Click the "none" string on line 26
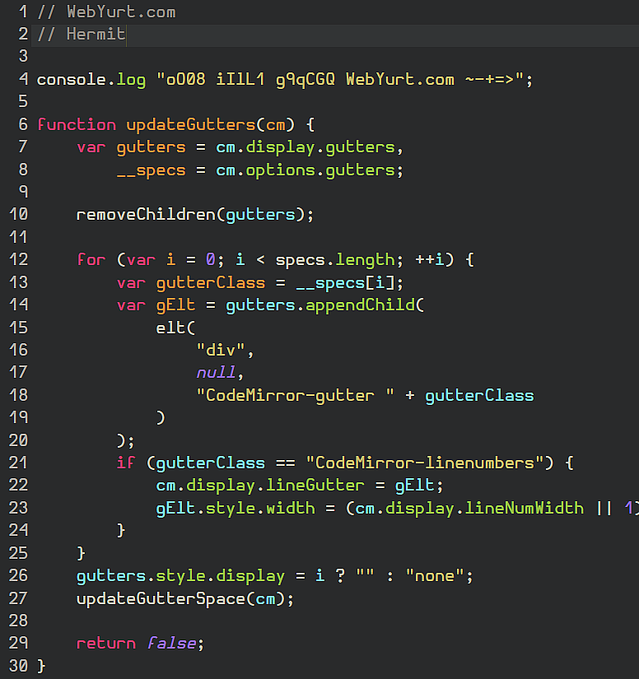The width and height of the screenshot is (639, 679). click(435, 576)
